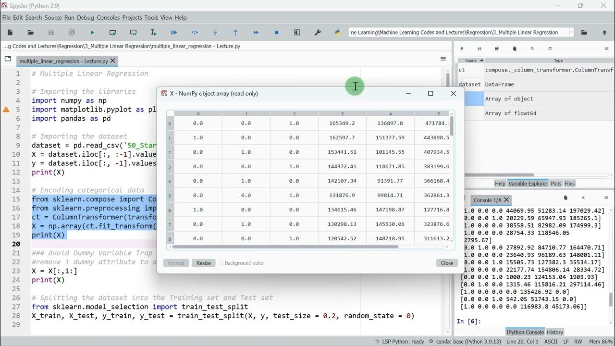
Task: Start debugging with the Debug file icon
Action: (174, 32)
